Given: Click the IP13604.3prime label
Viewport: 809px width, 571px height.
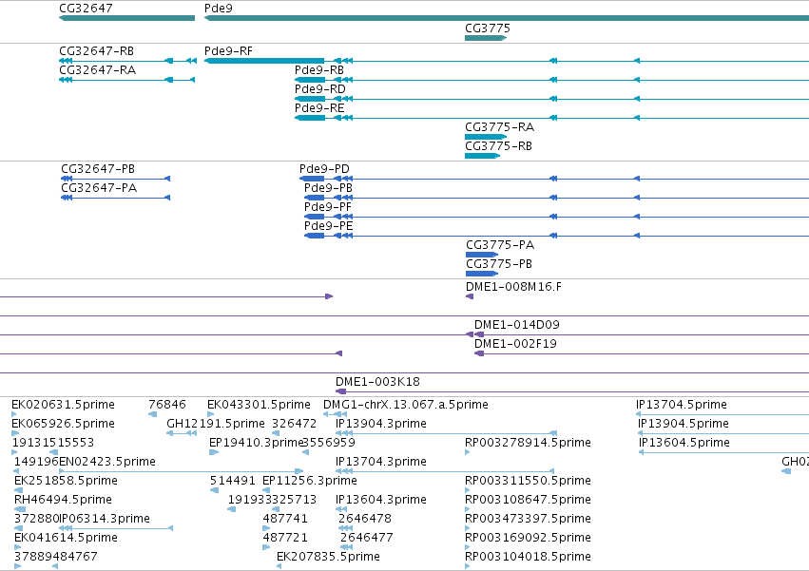Looking at the screenshot, I should point(381,501).
